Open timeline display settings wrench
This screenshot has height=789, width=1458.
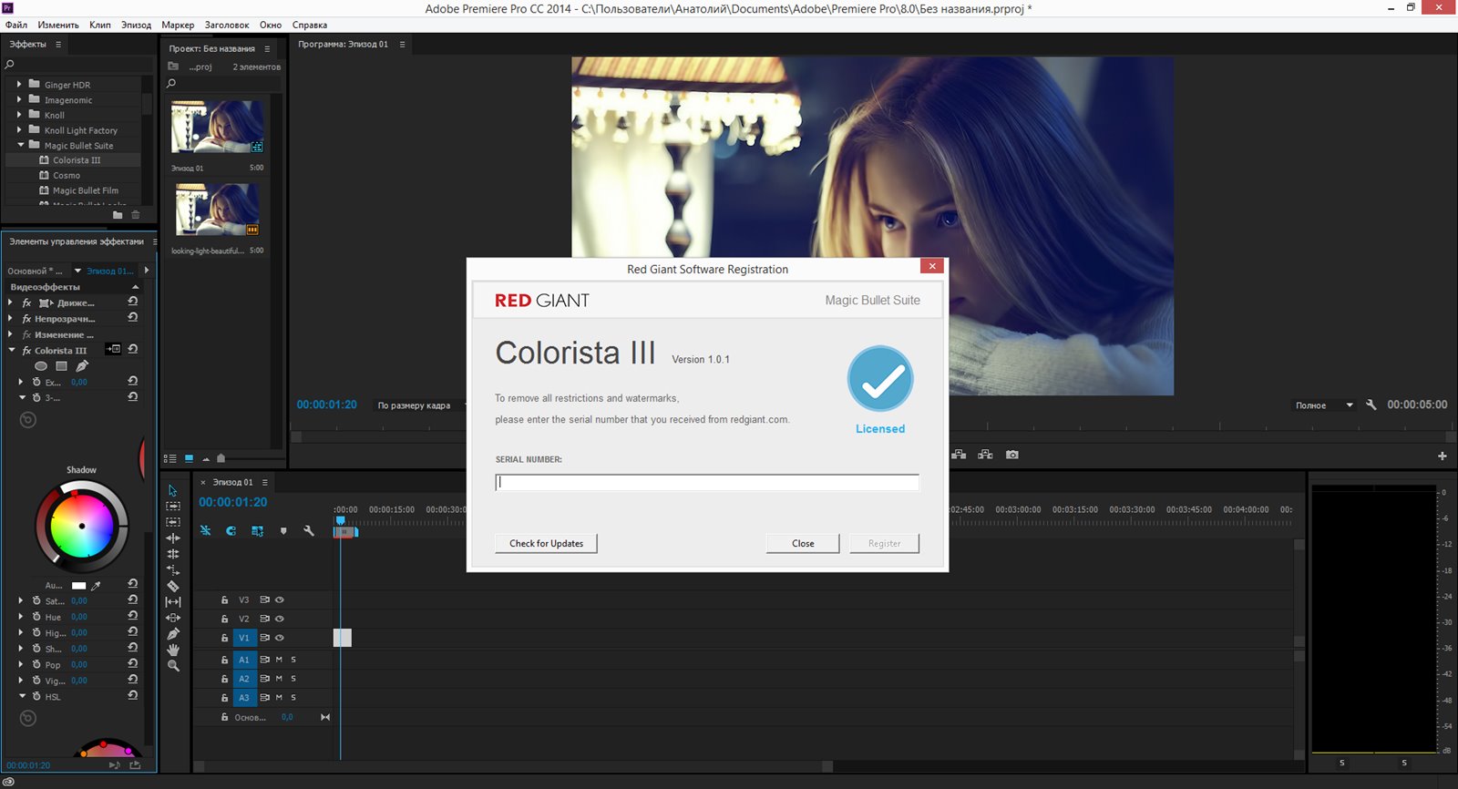[309, 530]
